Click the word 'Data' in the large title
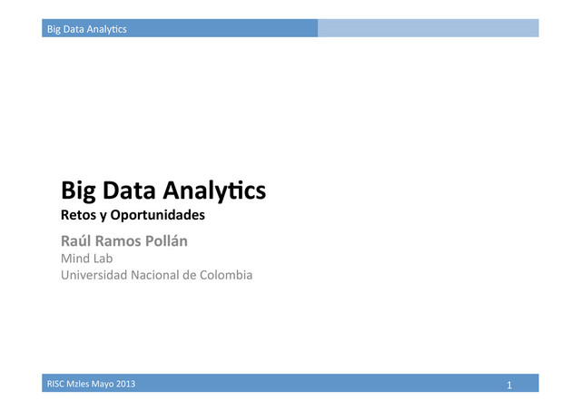The width and height of the screenshot is (581, 411). (128, 191)
